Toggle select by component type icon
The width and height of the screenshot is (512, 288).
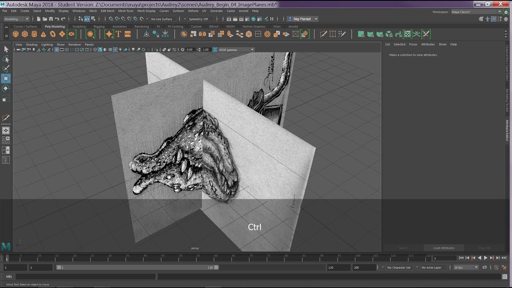(93, 19)
